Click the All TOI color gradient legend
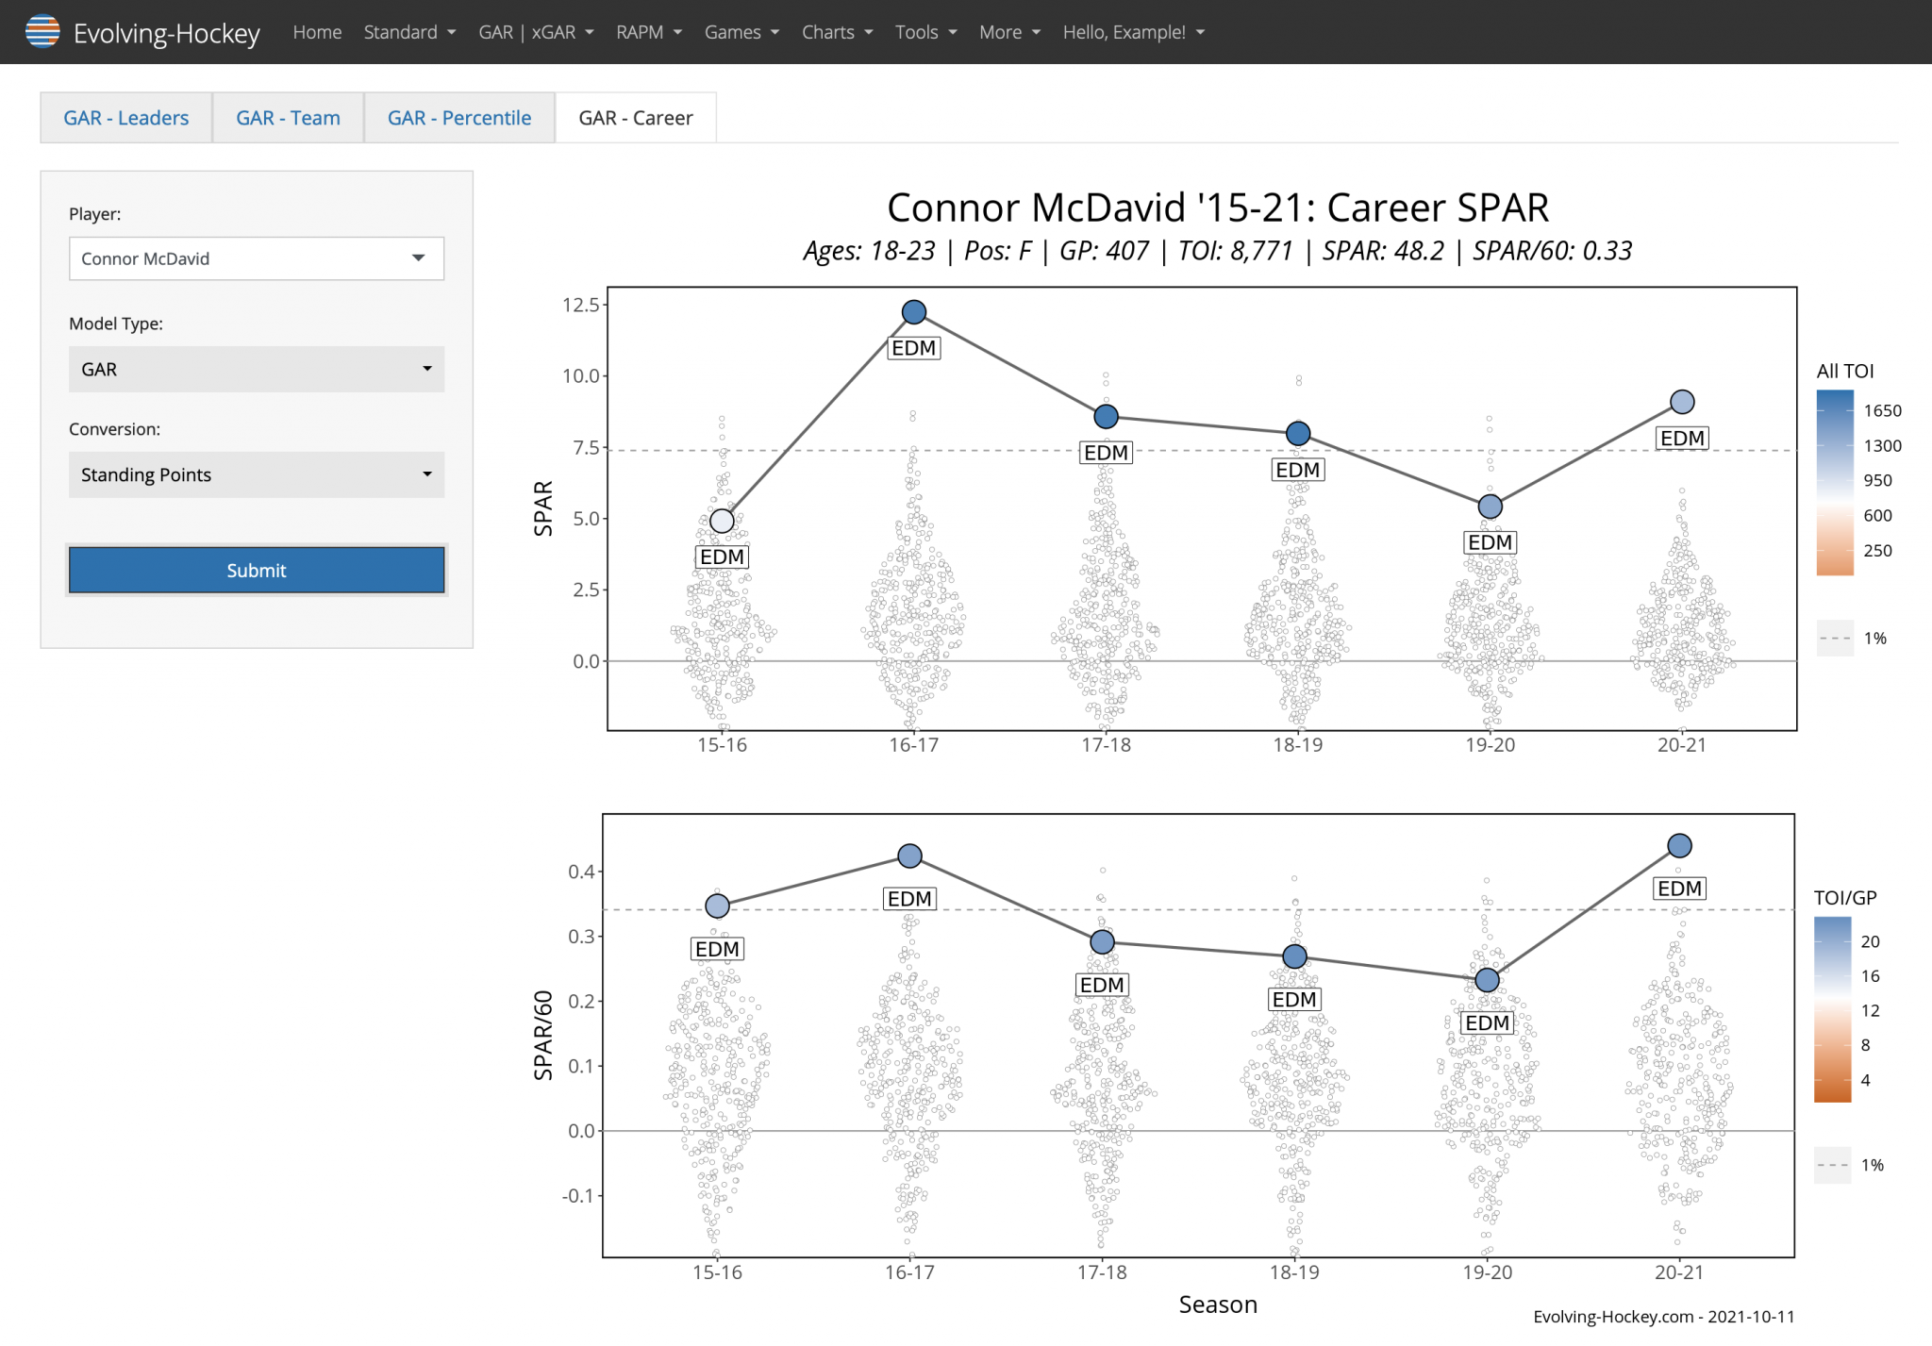Image resolution: width=1932 pixels, height=1346 pixels. [x=1835, y=482]
